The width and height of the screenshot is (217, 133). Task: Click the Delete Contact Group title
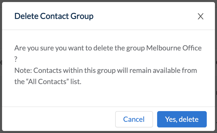tap(54, 16)
